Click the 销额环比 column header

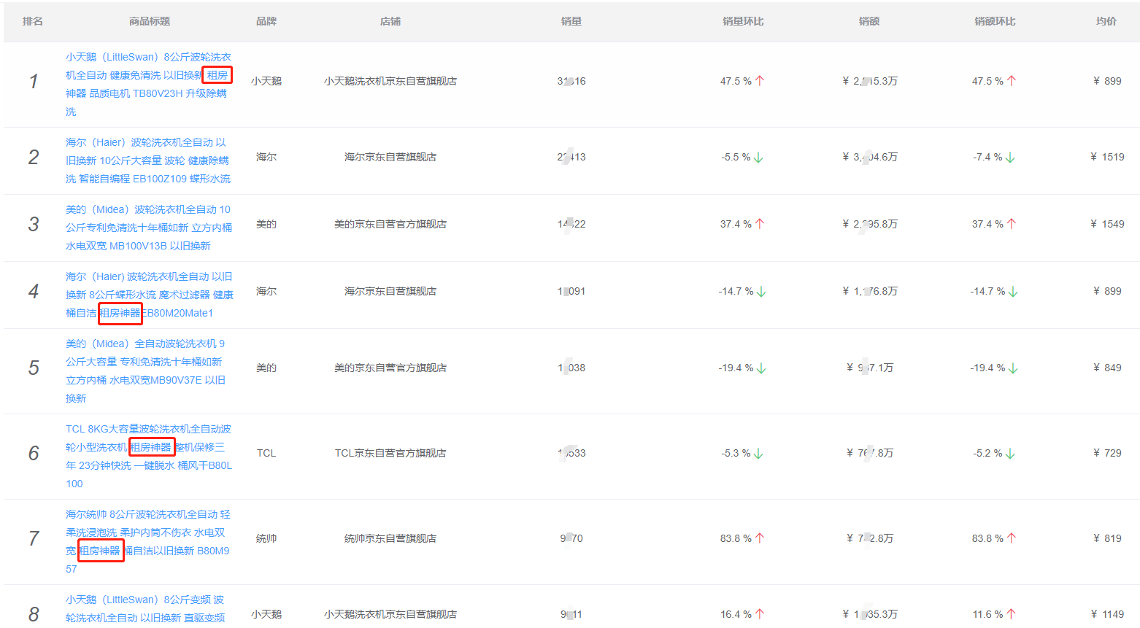[x=995, y=21]
